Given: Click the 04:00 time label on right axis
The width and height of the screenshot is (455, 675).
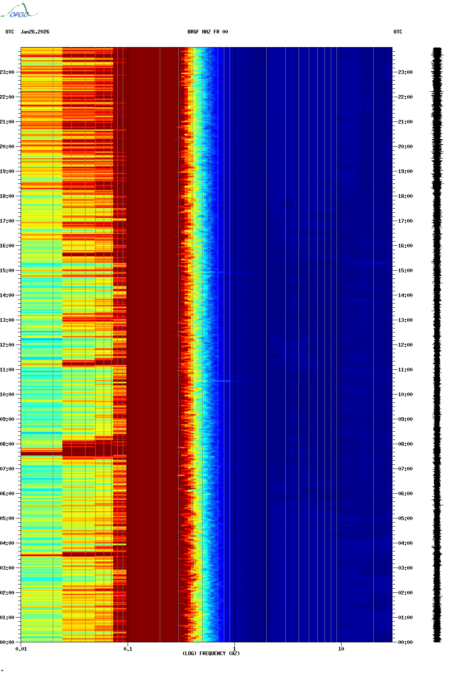Looking at the screenshot, I should pos(405,543).
